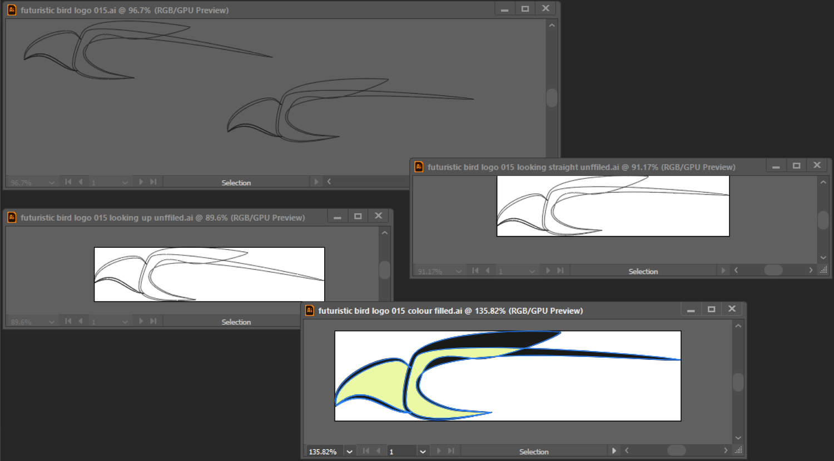This screenshot has height=461, width=834.
Task: Click vertical scroll down arrow in colour filled window
Action: [x=738, y=438]
